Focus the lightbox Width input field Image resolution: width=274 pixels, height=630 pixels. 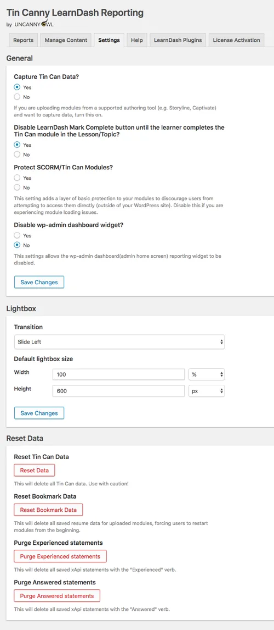tap(118, 374)
